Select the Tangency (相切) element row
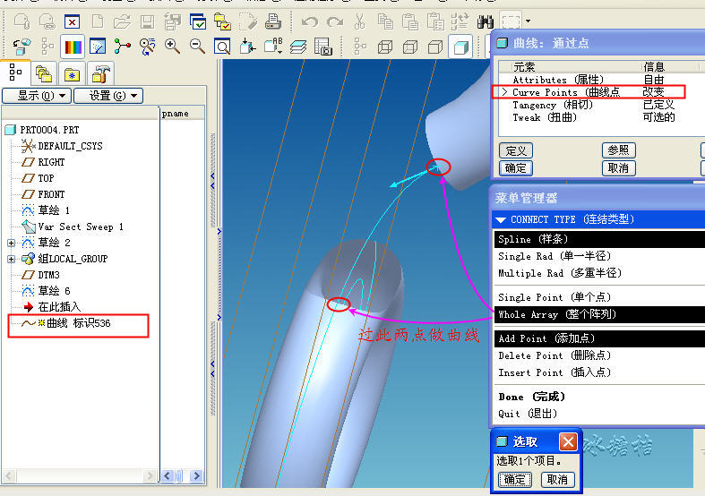705x496 pixels. 594,105
